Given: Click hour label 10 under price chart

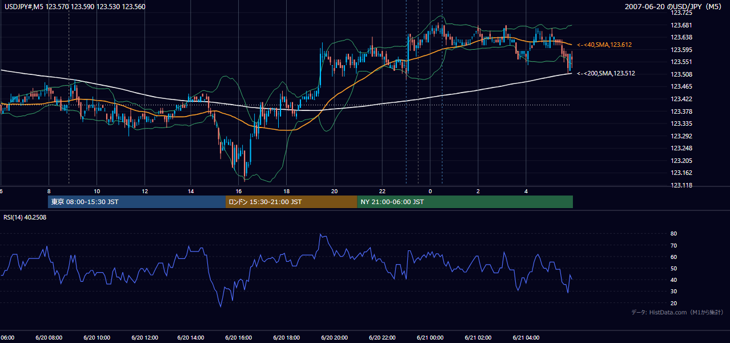Looking at the screenshot, I should coord(97,191).
